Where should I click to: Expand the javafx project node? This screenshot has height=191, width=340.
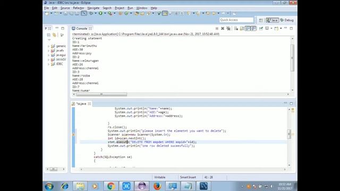(48, 51)
